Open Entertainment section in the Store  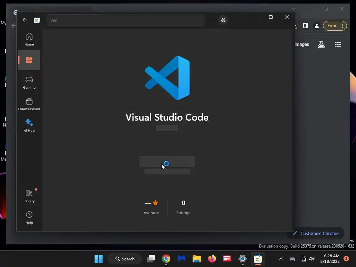pos(29,104)
